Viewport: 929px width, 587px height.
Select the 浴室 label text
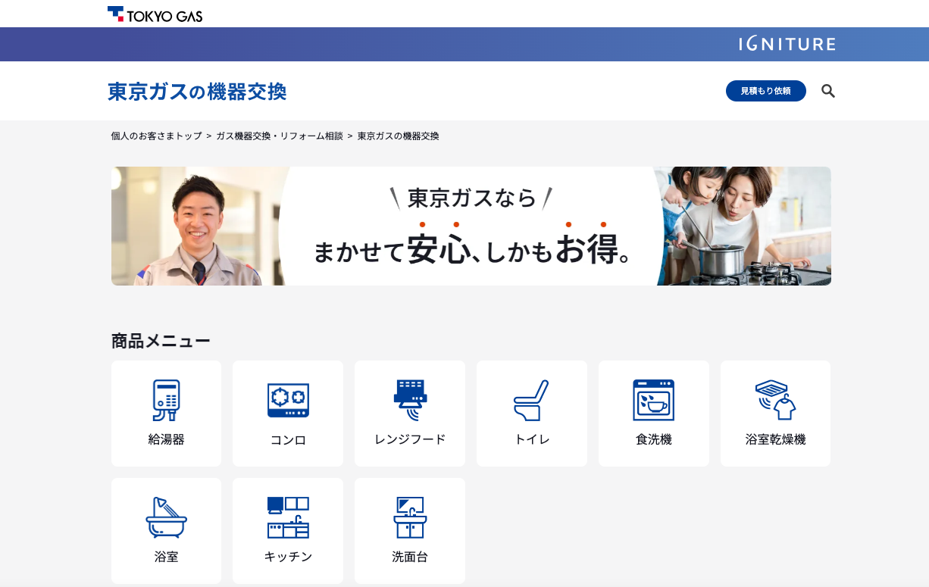coord(166,557)
